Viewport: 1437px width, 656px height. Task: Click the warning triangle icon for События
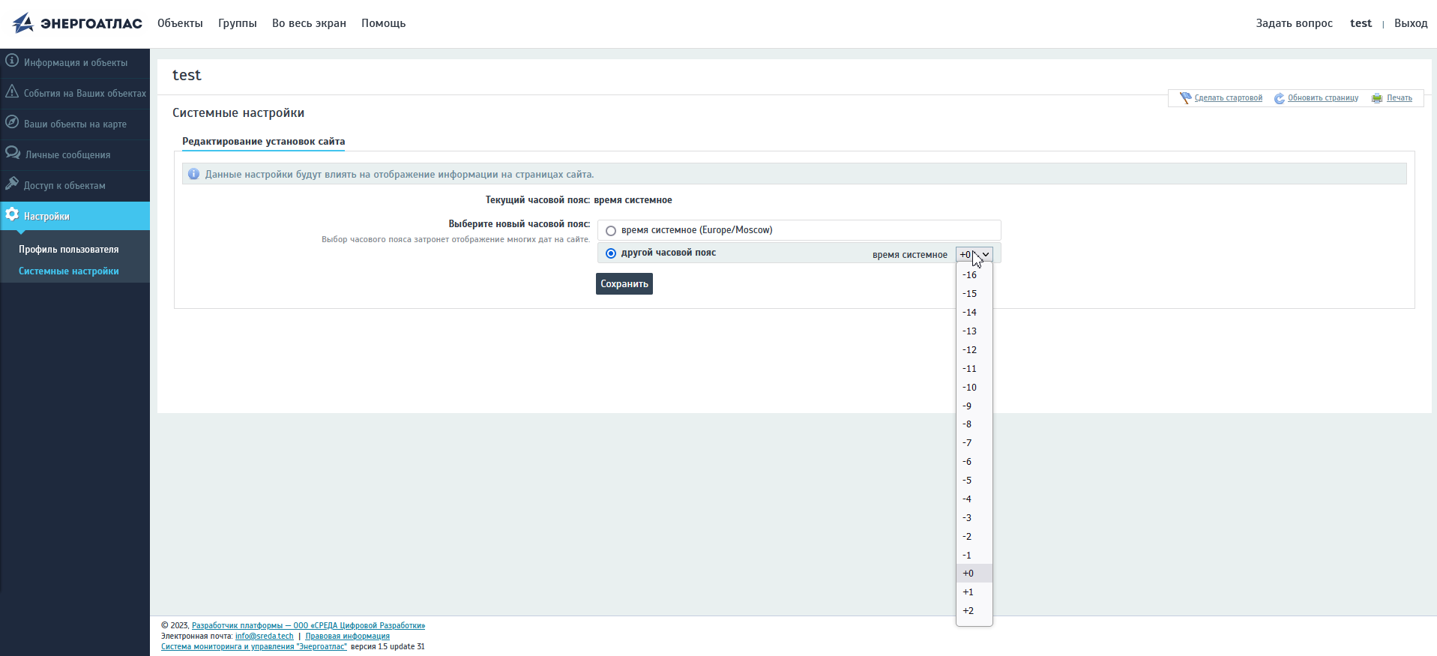click(x=12, y=91)
